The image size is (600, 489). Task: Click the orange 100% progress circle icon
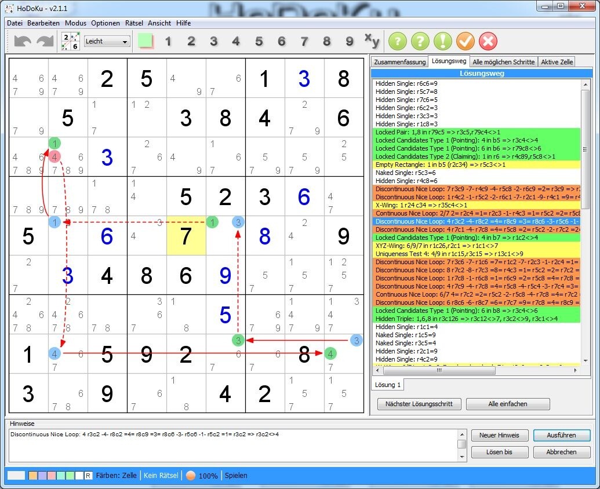(191, 475)
